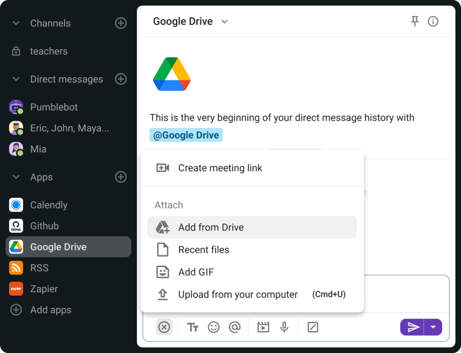461x353 pixels.
Task: Click the Mia avatar icon
Action: tap(16, 149)
